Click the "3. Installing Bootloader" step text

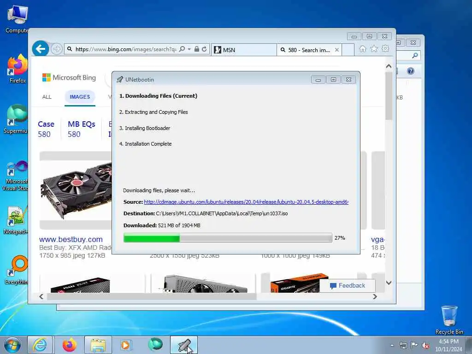pyautogui.click(x=145, y=128)
